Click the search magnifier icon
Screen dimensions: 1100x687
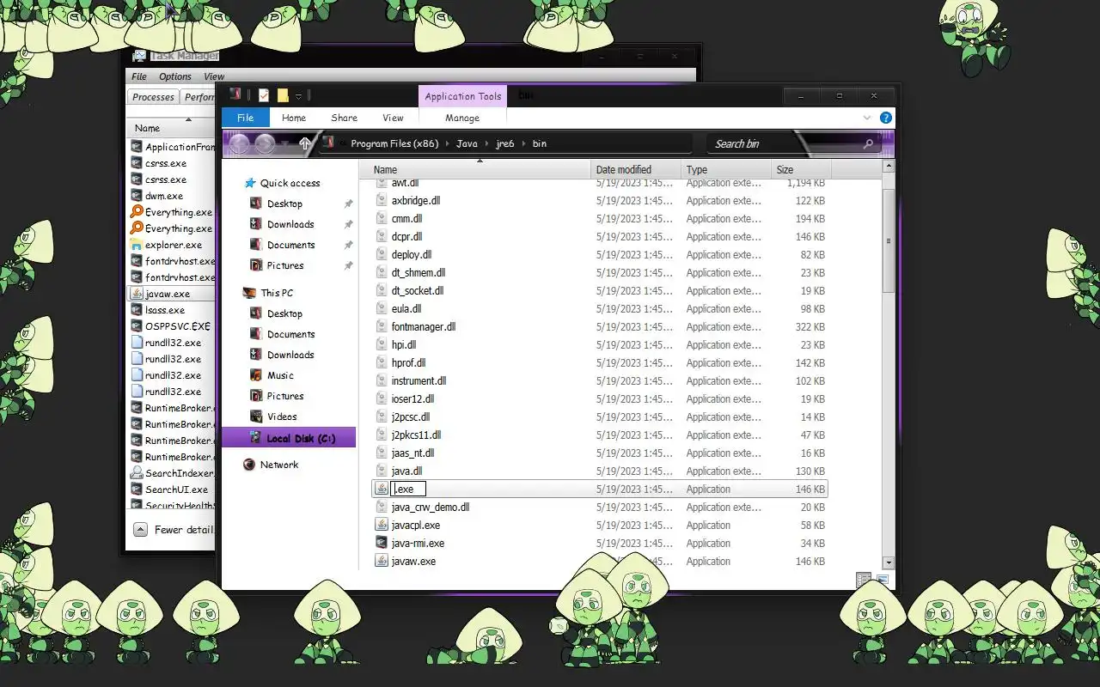tap(868, 143)
